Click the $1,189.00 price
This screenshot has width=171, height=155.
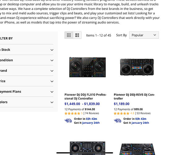pos(122,104)
